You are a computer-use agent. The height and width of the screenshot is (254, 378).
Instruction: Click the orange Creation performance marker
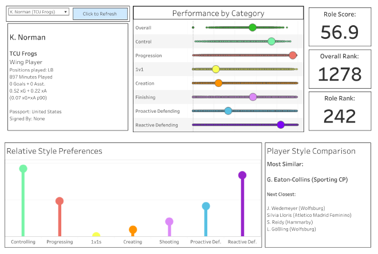coord(218,83)
